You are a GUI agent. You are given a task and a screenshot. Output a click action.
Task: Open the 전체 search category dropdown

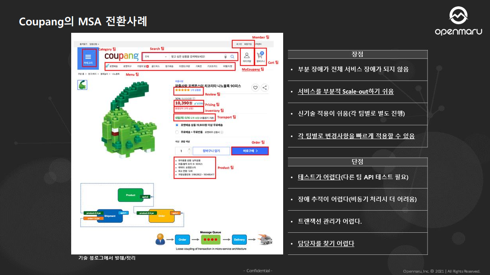[156, 57]
